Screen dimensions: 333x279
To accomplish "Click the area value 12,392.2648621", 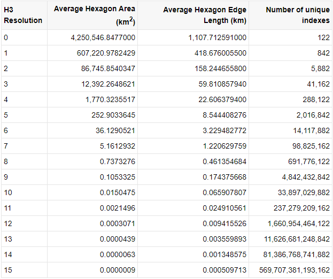I will tap(108, 84).
